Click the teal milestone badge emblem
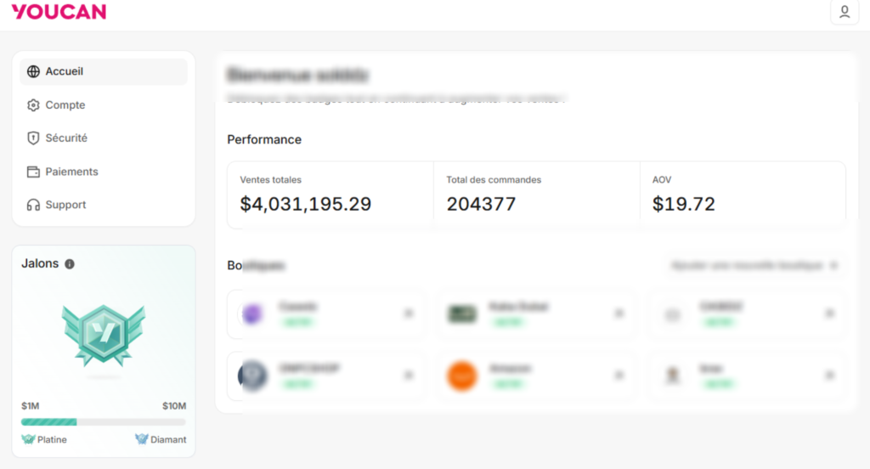The height and width of the screenshot is (469, 870). (x=104, y=336)
